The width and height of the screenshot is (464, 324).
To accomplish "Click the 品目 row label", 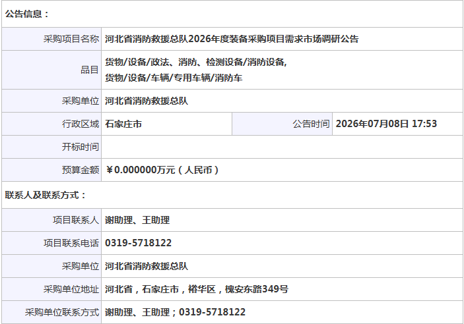I will pos(90,70).
